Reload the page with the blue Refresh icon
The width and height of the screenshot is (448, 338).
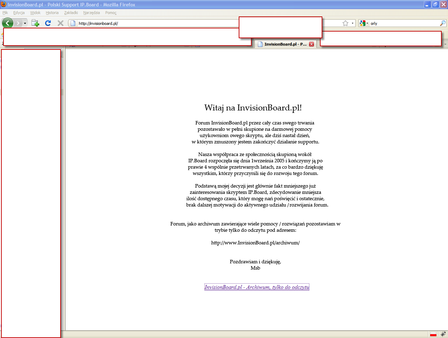click(x=48, y=23)
